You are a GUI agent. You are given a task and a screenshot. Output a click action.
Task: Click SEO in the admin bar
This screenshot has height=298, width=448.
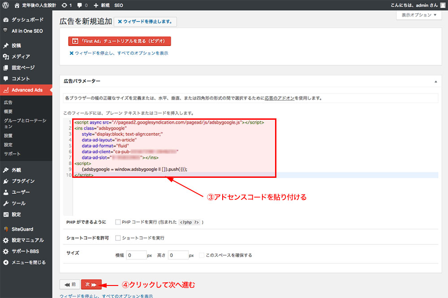tap(119, 5)
